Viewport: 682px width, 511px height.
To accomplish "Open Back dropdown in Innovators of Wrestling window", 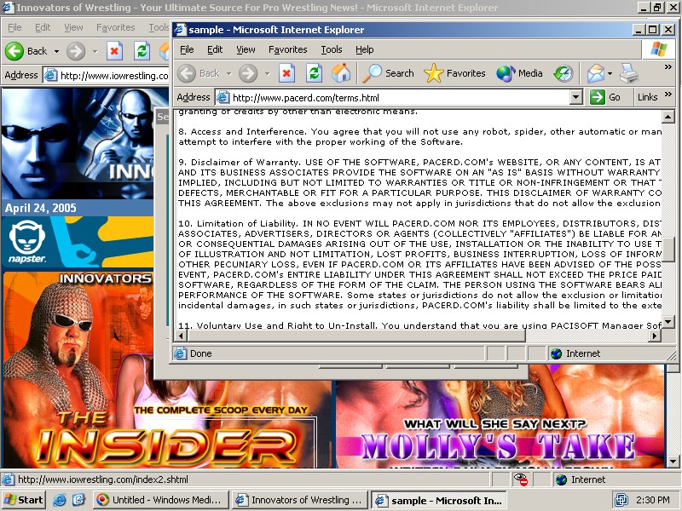I will coord(56,51).
